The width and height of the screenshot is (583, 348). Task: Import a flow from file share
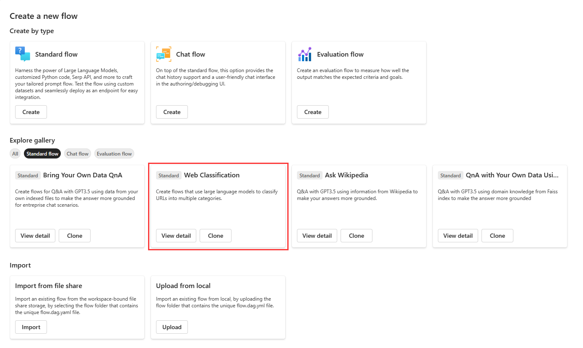coord(31,327)
